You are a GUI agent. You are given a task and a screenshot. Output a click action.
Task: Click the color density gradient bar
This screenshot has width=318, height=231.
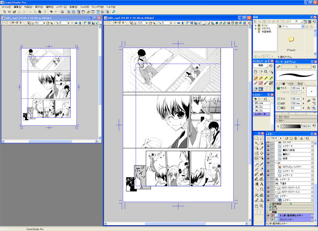(x=291, y=126)
